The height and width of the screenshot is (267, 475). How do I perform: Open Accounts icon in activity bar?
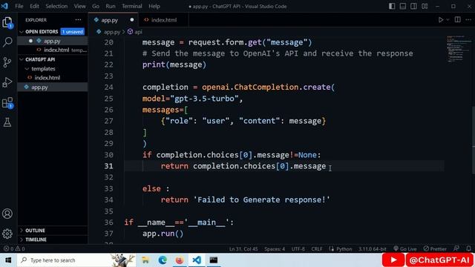(7, 214)
